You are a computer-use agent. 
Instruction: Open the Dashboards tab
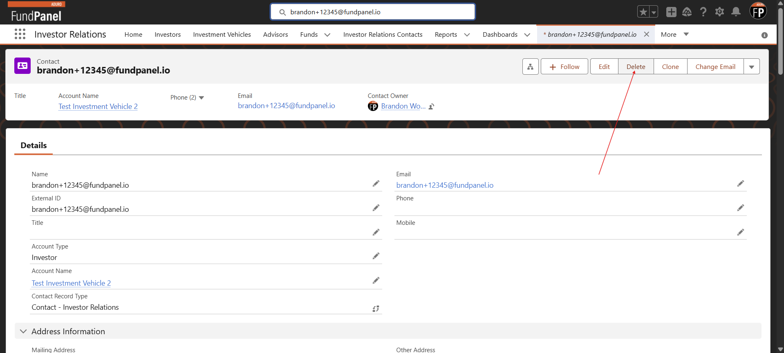(500, 35)
